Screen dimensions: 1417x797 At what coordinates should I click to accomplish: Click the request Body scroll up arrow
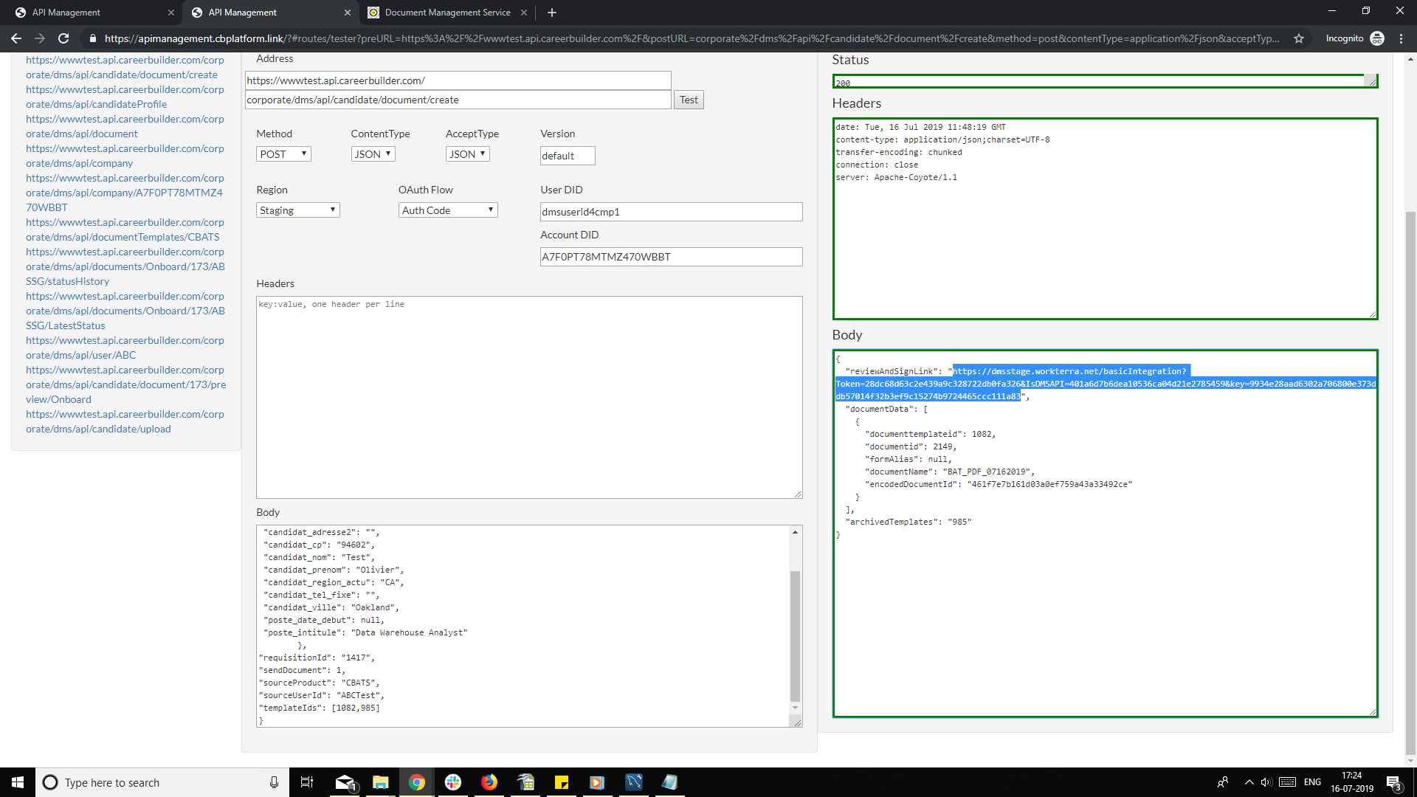point(795,532)
